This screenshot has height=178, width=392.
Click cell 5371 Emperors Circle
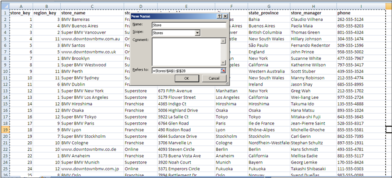(x=186, y=169)
